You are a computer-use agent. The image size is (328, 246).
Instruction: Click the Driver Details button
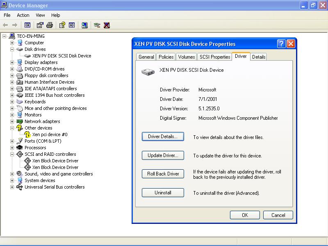click(x=163, y=137)
